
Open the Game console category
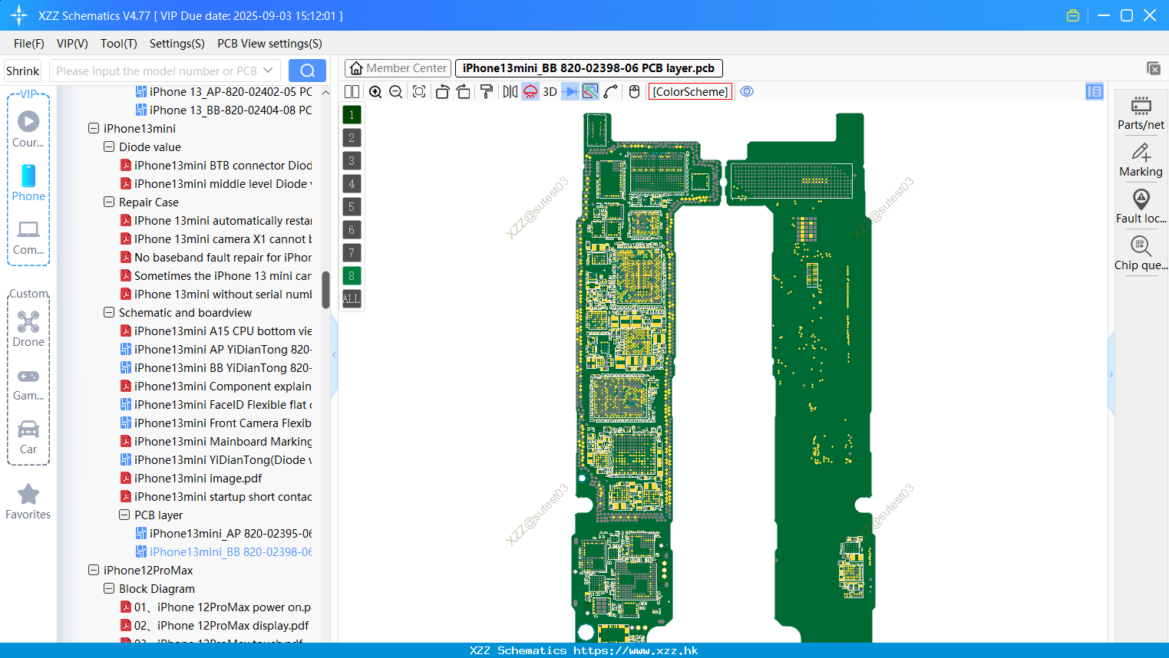tap(28, 383)
